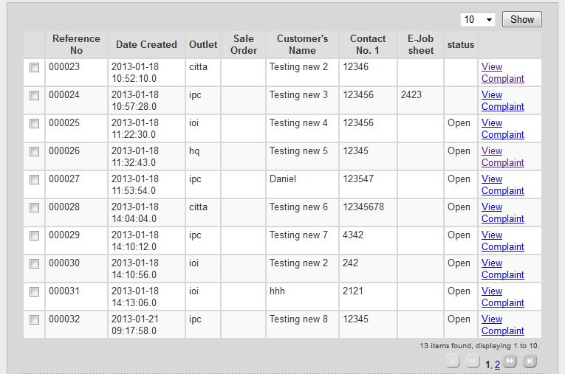
Task: Go to page 2 link
Action: (497, 364)
